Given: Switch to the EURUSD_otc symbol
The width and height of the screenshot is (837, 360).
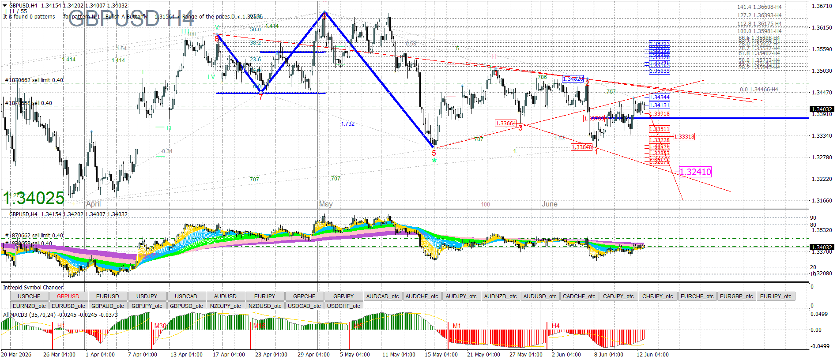Looking at the screenshot, I should click(x=68, y=306).
